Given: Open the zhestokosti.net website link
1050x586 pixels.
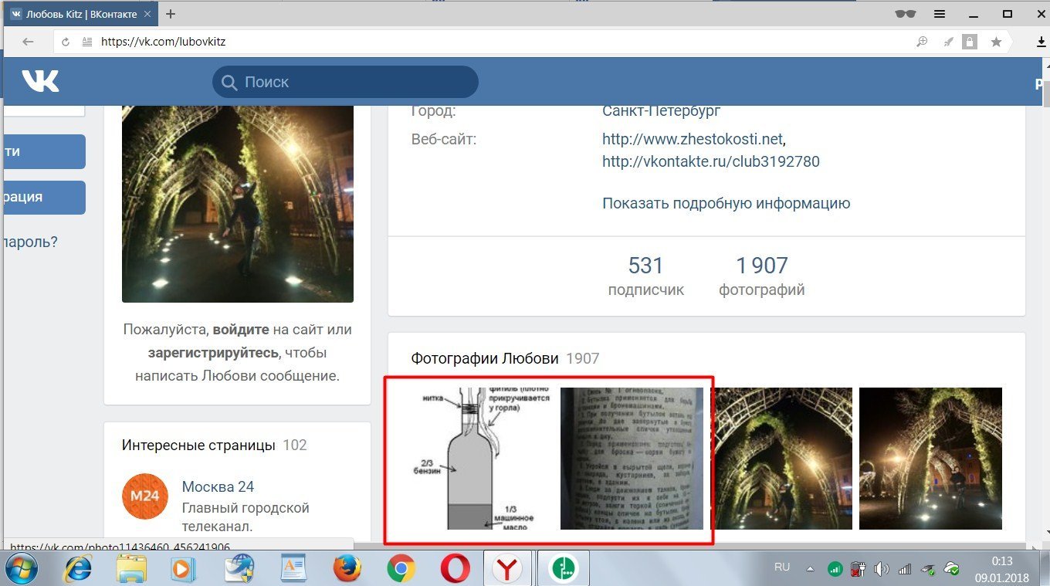Looking at the screenshot, I should click(x=693, y=140).
